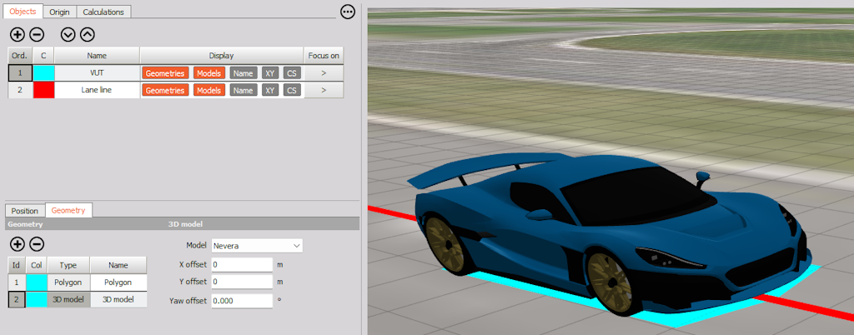Select geometry Id 1 cell

pos(17,282)
